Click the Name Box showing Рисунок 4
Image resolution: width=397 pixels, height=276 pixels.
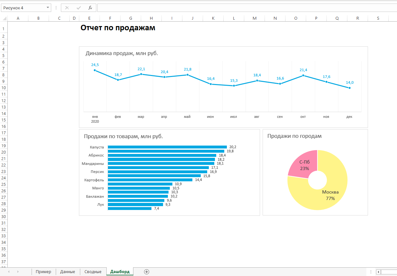click(22, 8)
